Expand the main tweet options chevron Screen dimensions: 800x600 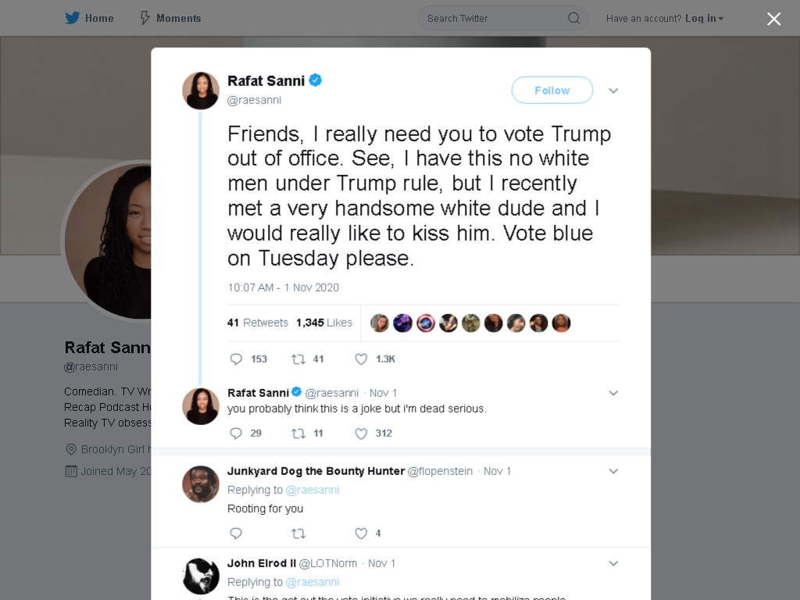click(x=613, y=91)
